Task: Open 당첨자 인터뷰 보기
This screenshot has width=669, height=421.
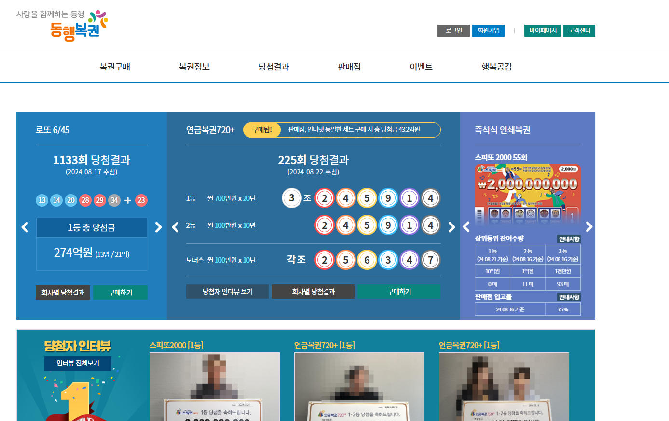Action: pyautogui.click(x=227, y=292)
